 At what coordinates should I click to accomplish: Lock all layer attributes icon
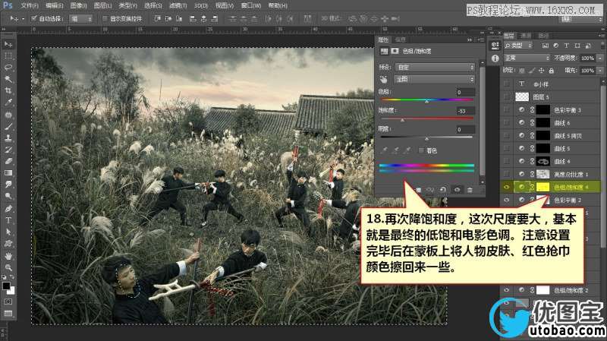tap(552, 71)
